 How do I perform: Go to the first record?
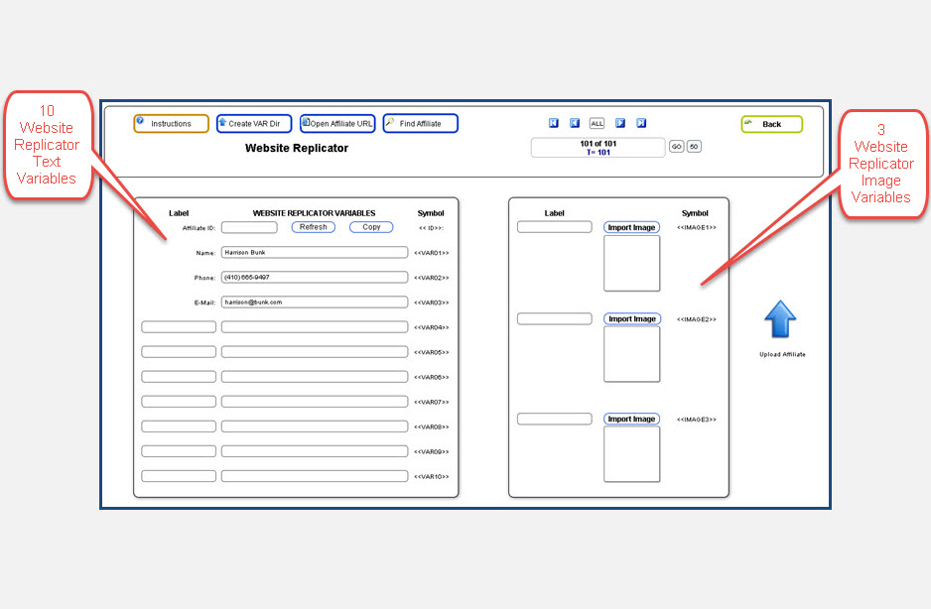(x=554, y=123)
